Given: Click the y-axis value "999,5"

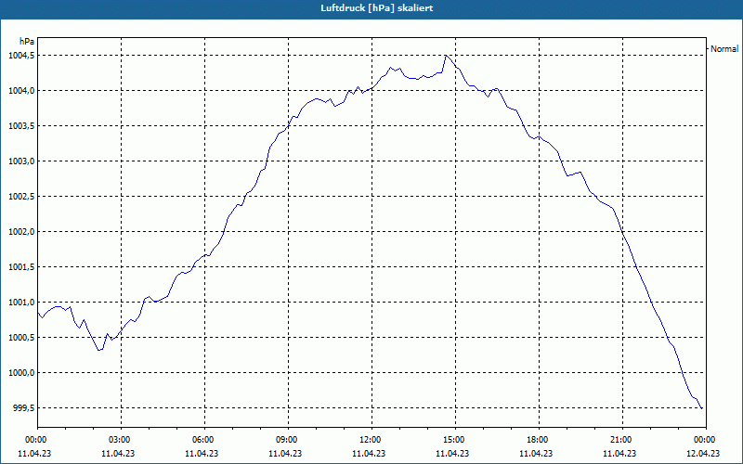Looking at the screenshot, I should pos(22,408).
